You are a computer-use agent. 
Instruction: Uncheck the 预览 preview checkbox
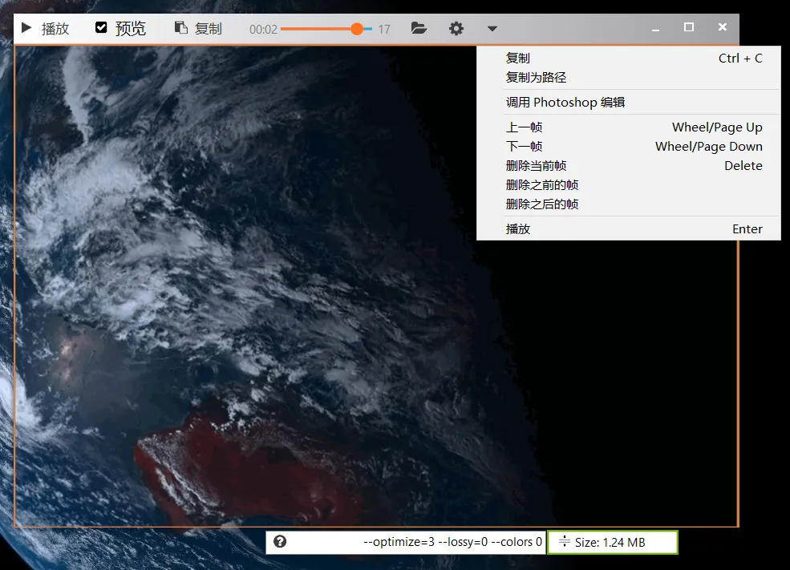101,27
